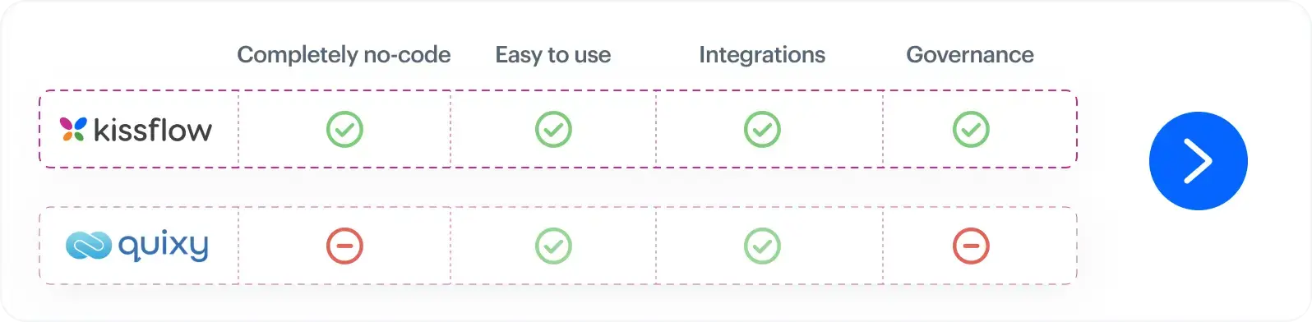Click Quixy's Governance red minus icon
Image resolution: width=1312 pixels, height=322 pixels.
[971, 246]
